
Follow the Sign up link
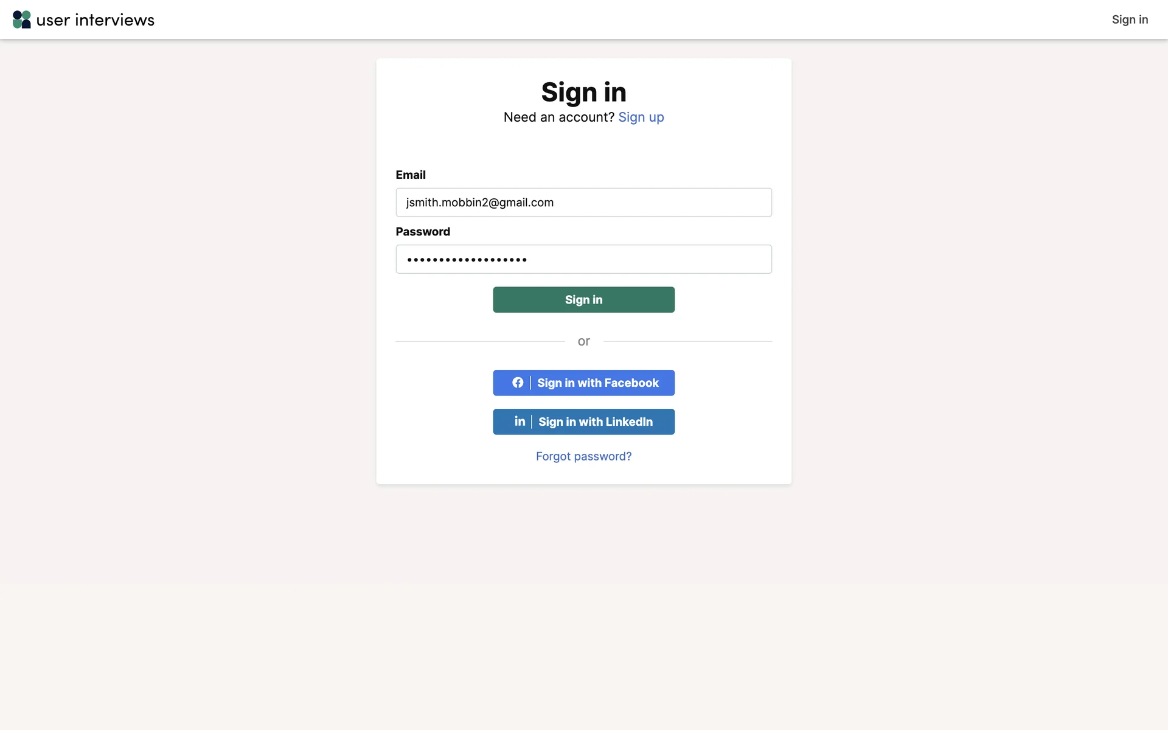click(641, 117)
